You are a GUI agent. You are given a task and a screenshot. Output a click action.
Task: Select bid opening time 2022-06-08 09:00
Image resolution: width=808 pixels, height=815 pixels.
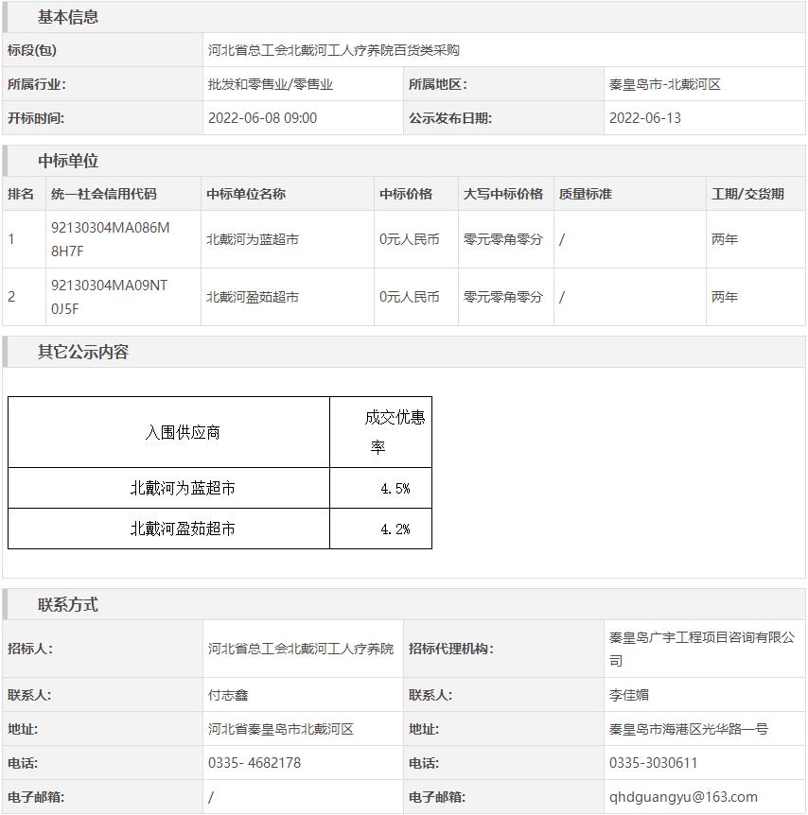coord(262,118)
